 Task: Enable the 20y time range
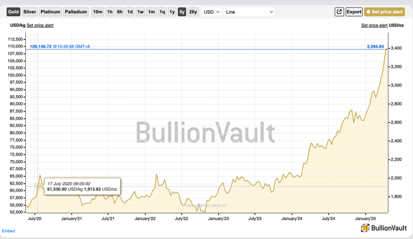(x=193, y=12)
